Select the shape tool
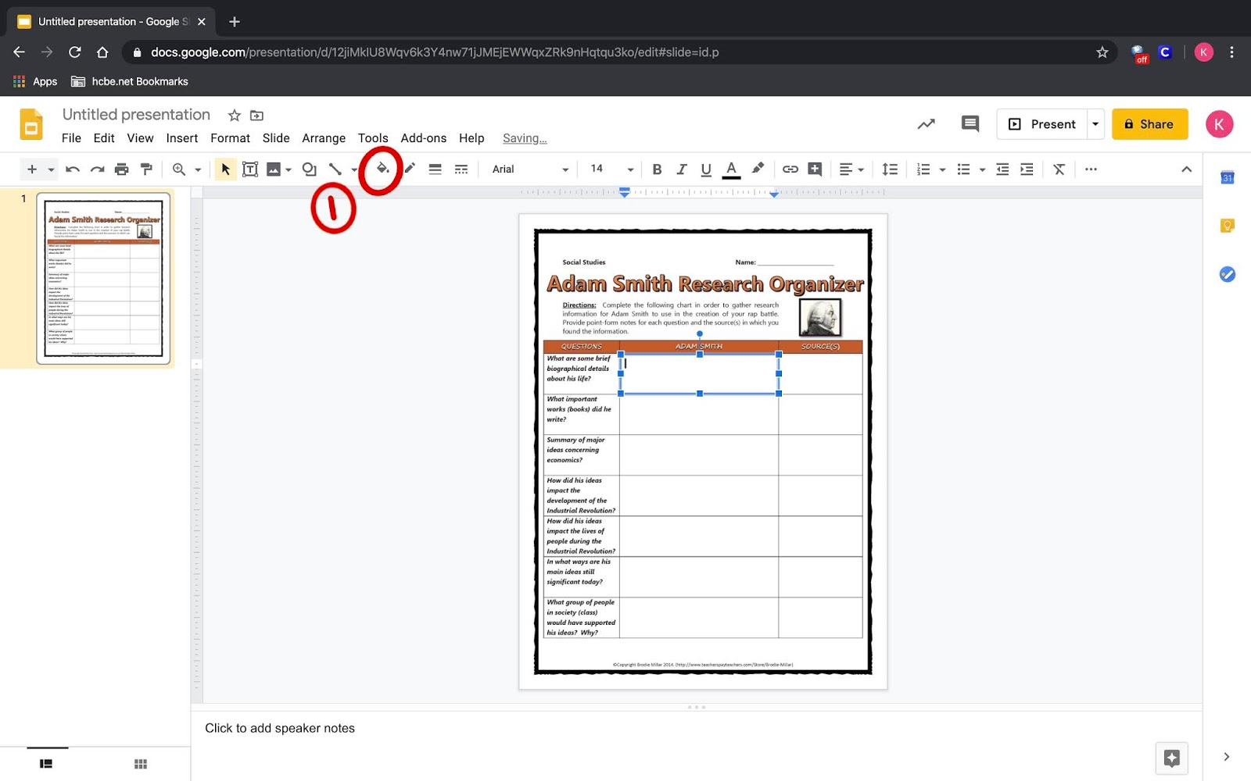The width and height of the screenshot is (1251, 781). point(310,169)
